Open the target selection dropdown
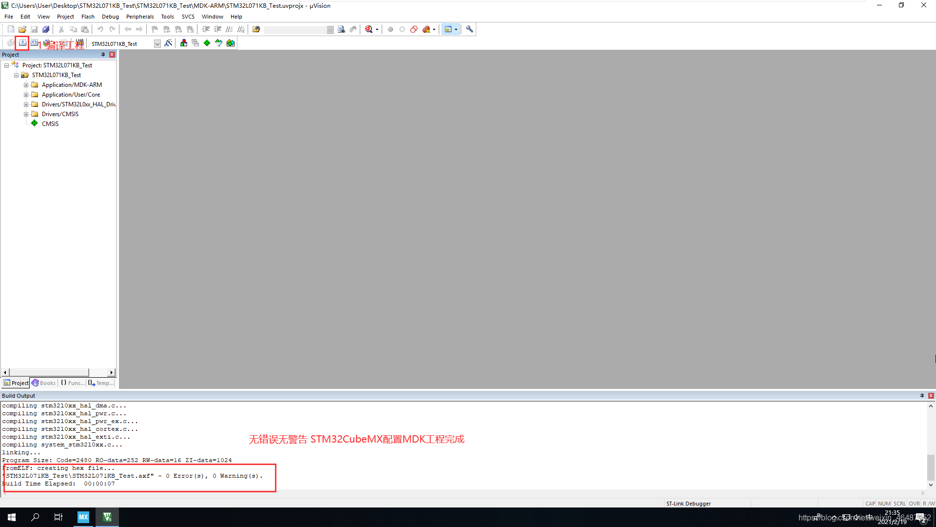The width and height of the screenshot is (936, 527). 157,44
